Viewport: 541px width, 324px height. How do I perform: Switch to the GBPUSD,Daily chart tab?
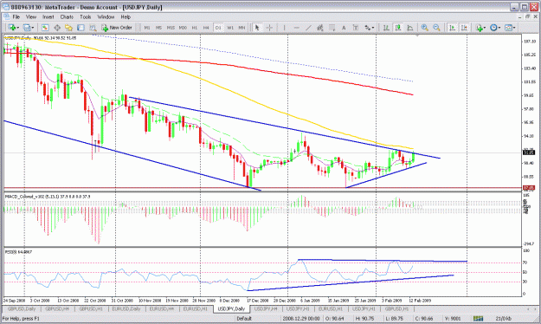point(22,308)
